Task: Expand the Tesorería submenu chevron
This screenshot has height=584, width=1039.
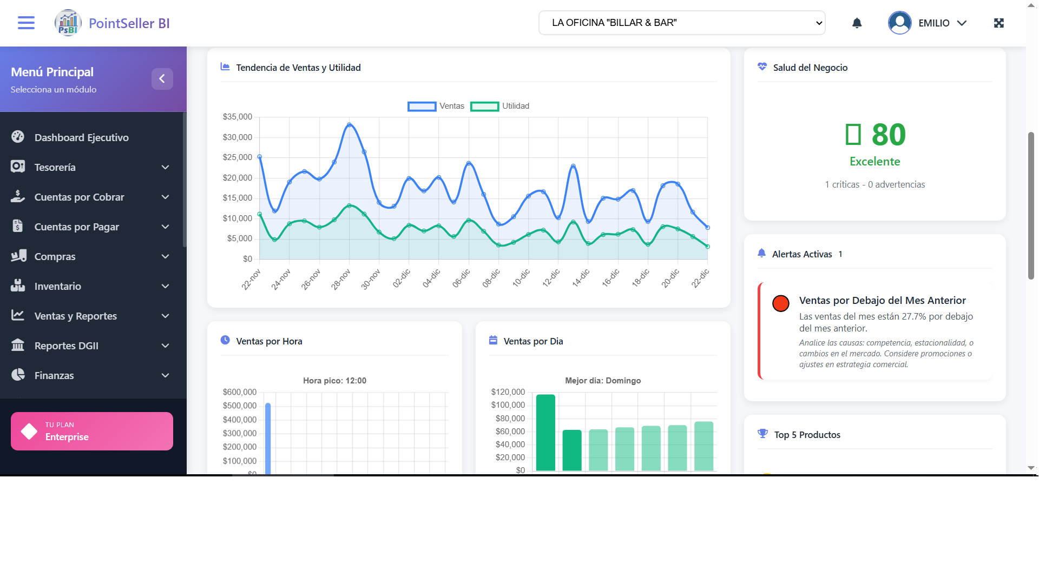Action: coord(165,167)
